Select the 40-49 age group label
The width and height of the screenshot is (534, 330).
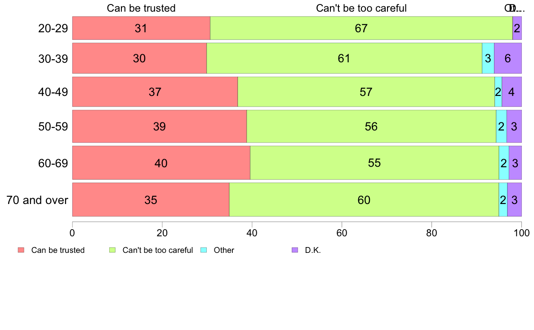tap(53, 92)
